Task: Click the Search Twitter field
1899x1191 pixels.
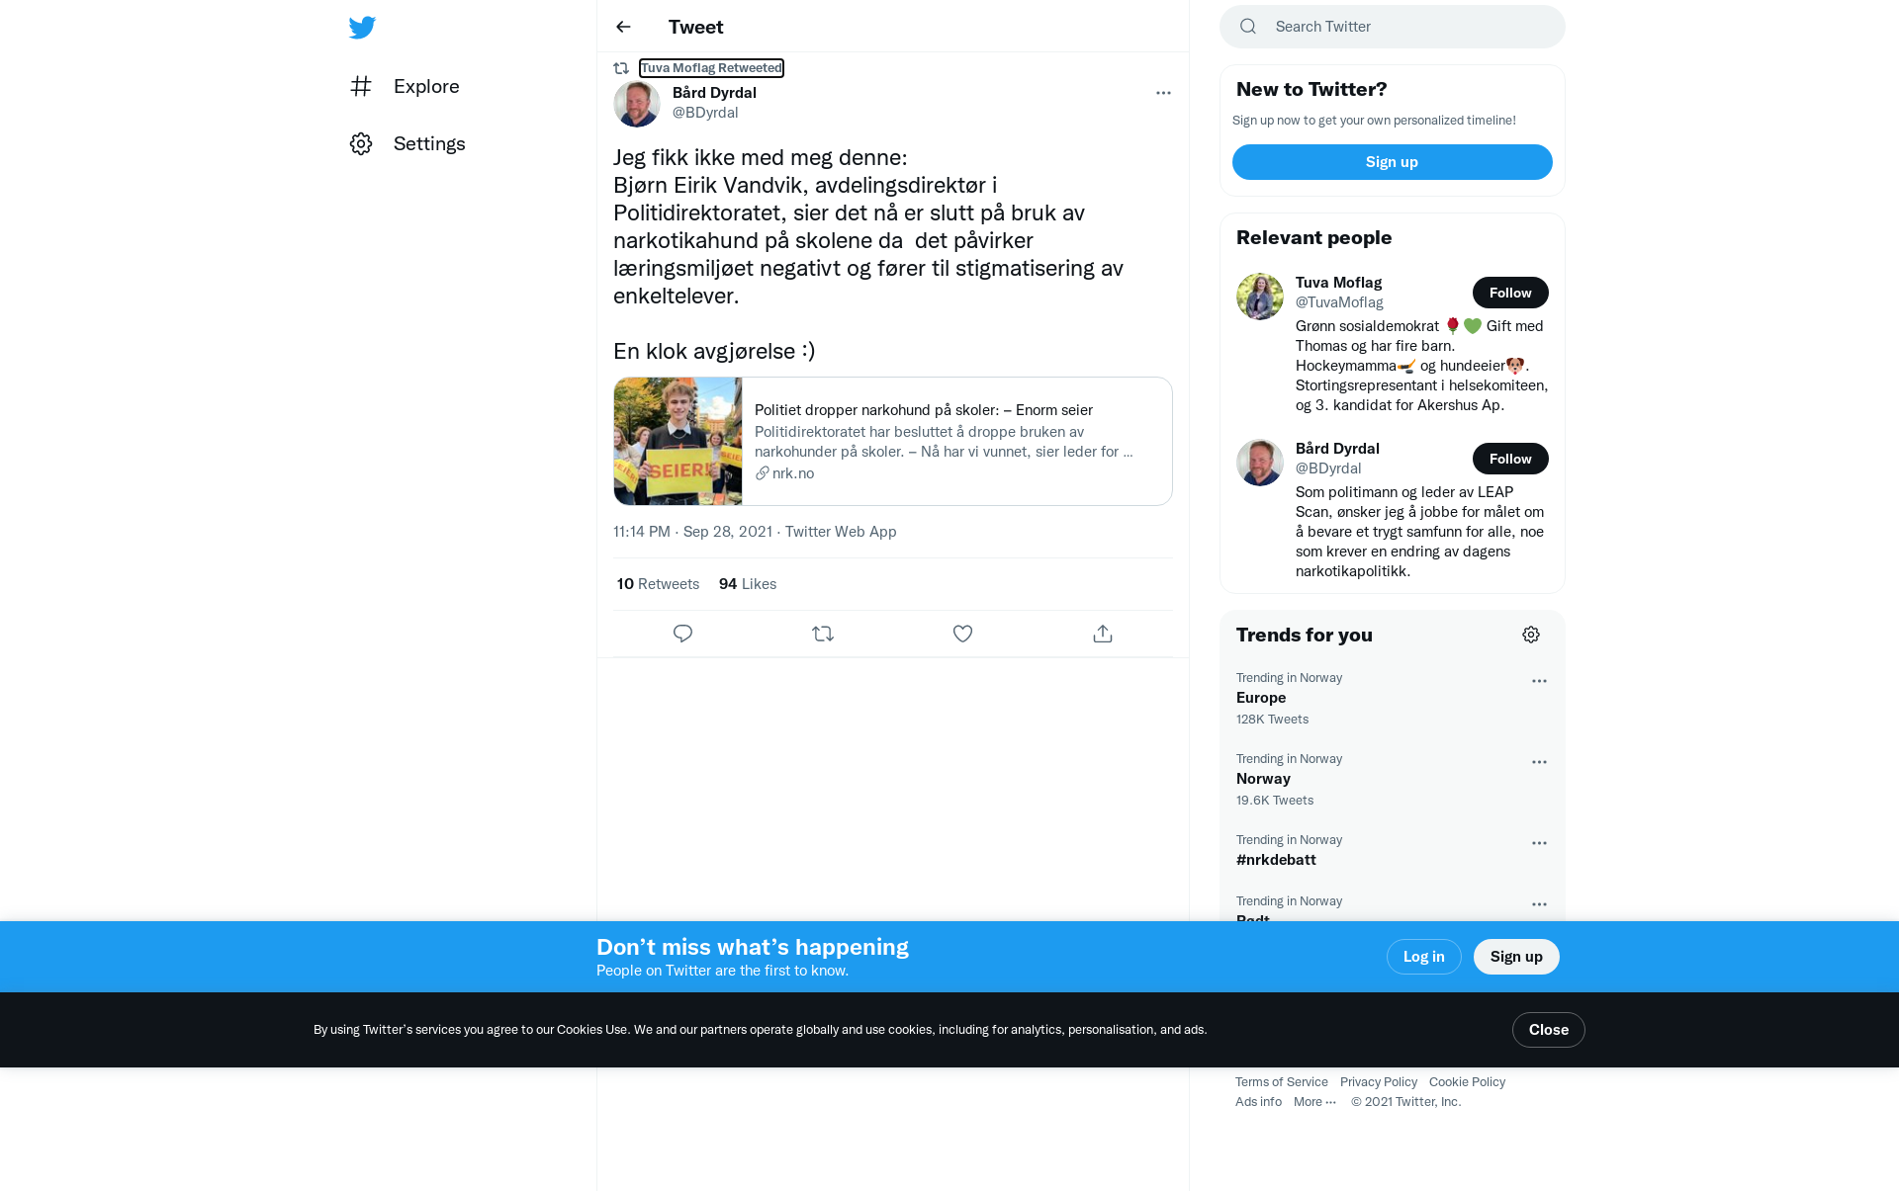Action: (x=1392, y=27)
